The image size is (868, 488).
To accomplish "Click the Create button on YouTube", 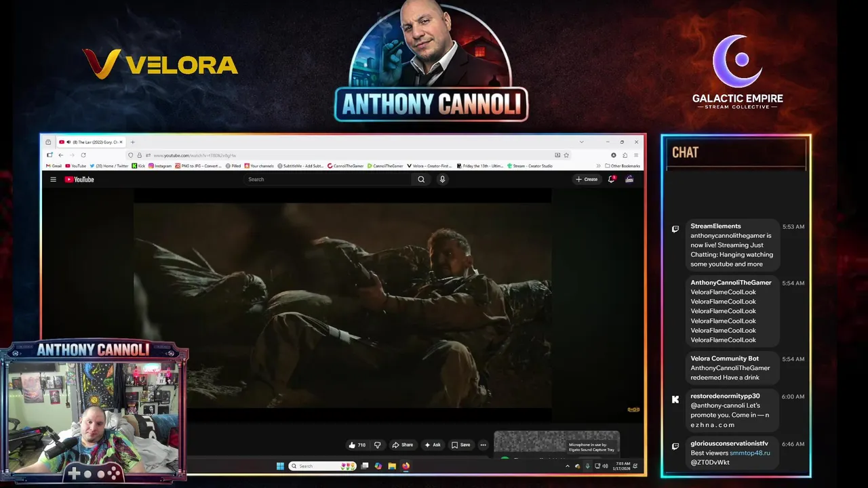I will click(x=587, y=180).
